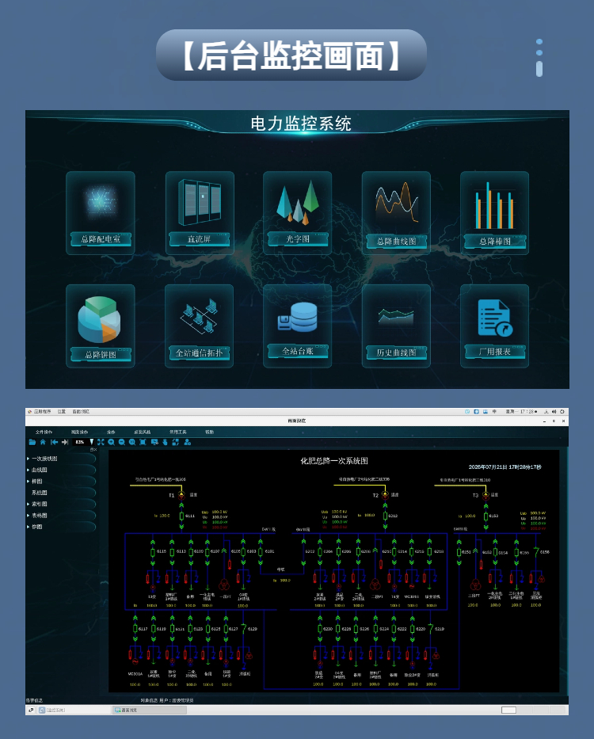Expand the 一次接线图 tree node
Screen dimensions: 594x739
click(29, 459)
